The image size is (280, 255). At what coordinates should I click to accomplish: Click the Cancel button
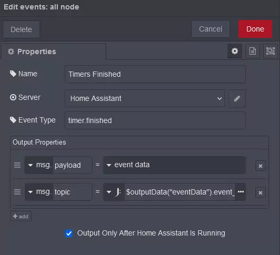tap(211, 29)
